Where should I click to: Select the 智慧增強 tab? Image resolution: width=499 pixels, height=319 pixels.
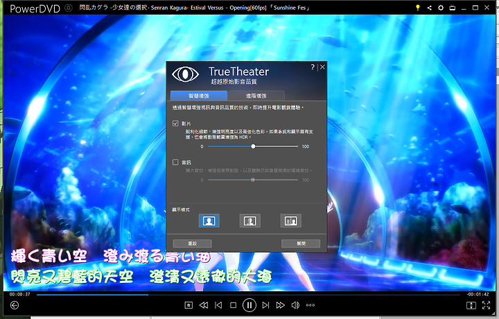tap(199, 96)
